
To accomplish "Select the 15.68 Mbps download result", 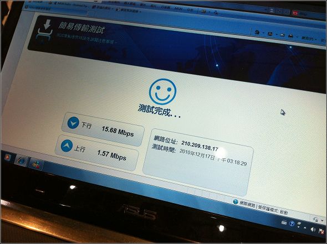I will click(x=117, y=131).
